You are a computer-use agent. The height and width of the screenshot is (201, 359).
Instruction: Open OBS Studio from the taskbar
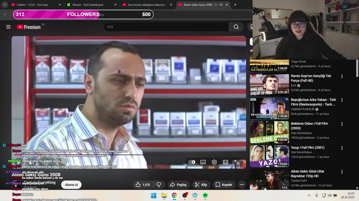tap(185, 195)
